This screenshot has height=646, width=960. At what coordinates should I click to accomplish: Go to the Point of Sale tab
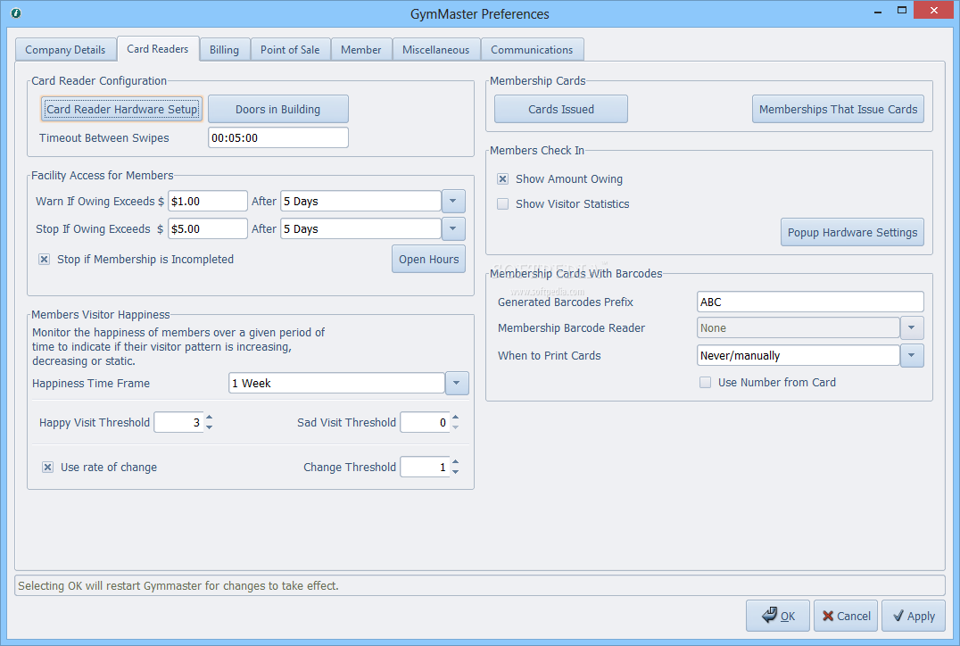(290, 50)
